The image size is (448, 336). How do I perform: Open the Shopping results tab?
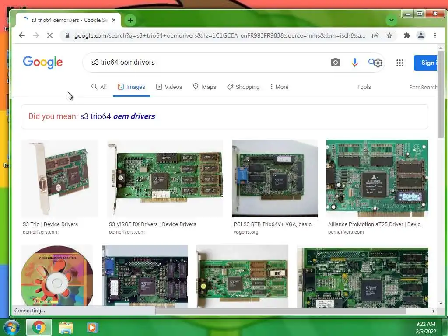tap(243, 87)
